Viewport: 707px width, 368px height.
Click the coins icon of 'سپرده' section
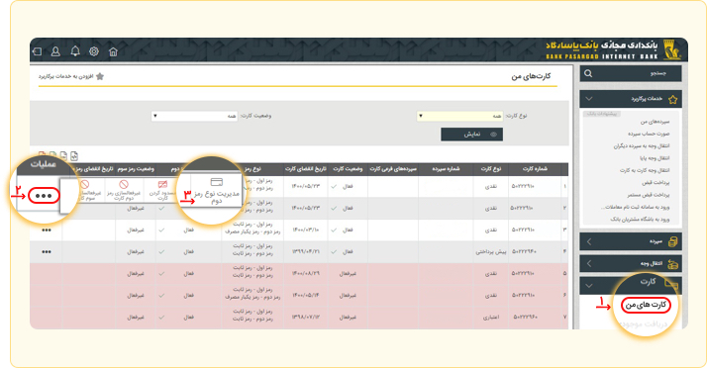pyautogui.click(x=672, y=242)
